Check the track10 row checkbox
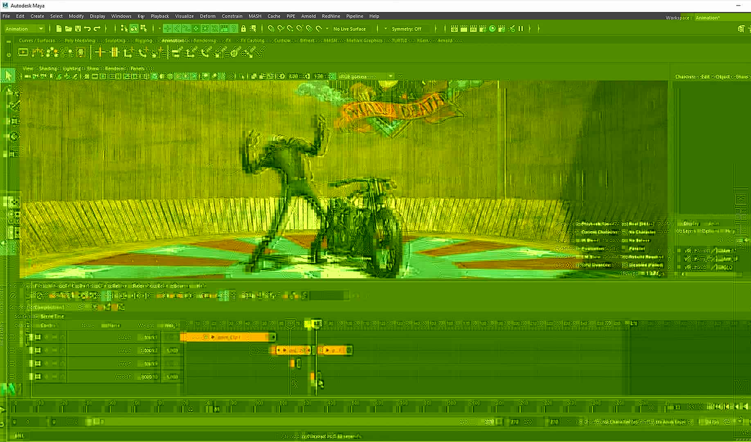This screenshot has height=442, width=751. tap(12, 377)
